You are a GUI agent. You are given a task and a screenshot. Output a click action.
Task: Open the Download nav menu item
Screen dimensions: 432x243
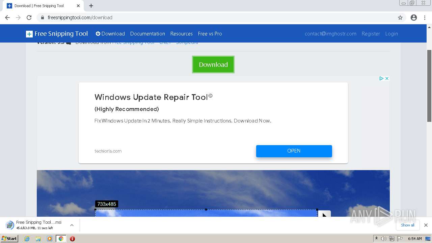click(110, 34)
